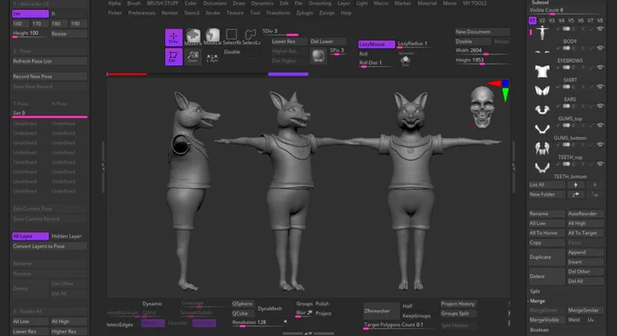Open the Preferences menu

(x=142, y=13)
